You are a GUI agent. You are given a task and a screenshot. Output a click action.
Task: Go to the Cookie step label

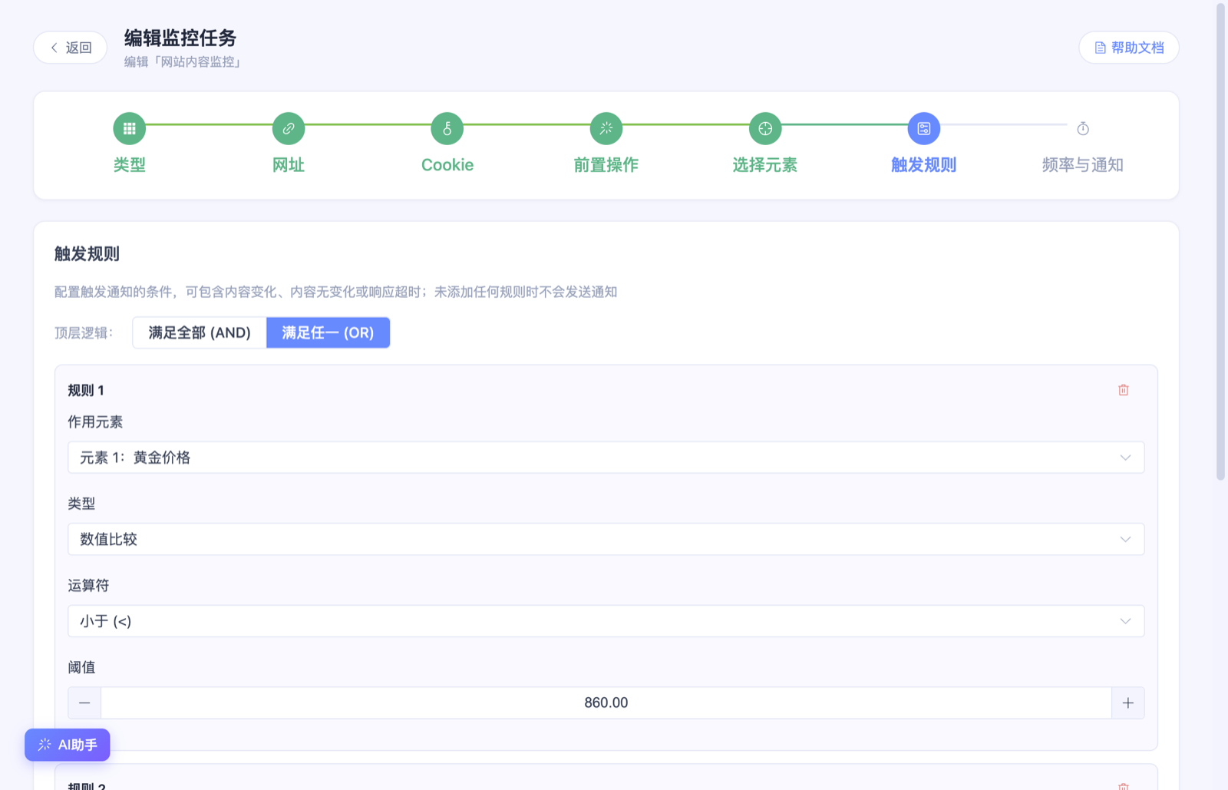pyautogui.click(x=447, y=165)
